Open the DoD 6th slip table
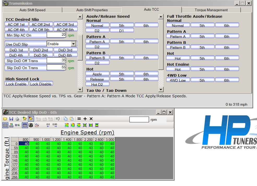Screen dimensions: 257x186 [x=66, y=55]
